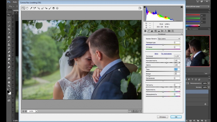This screenshot has height=122, width=217.
Task: Open the zoom level dropdown arrow
Action: coord(36,111)
